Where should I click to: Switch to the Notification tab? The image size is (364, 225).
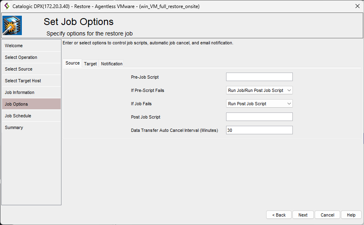[112, 64]
